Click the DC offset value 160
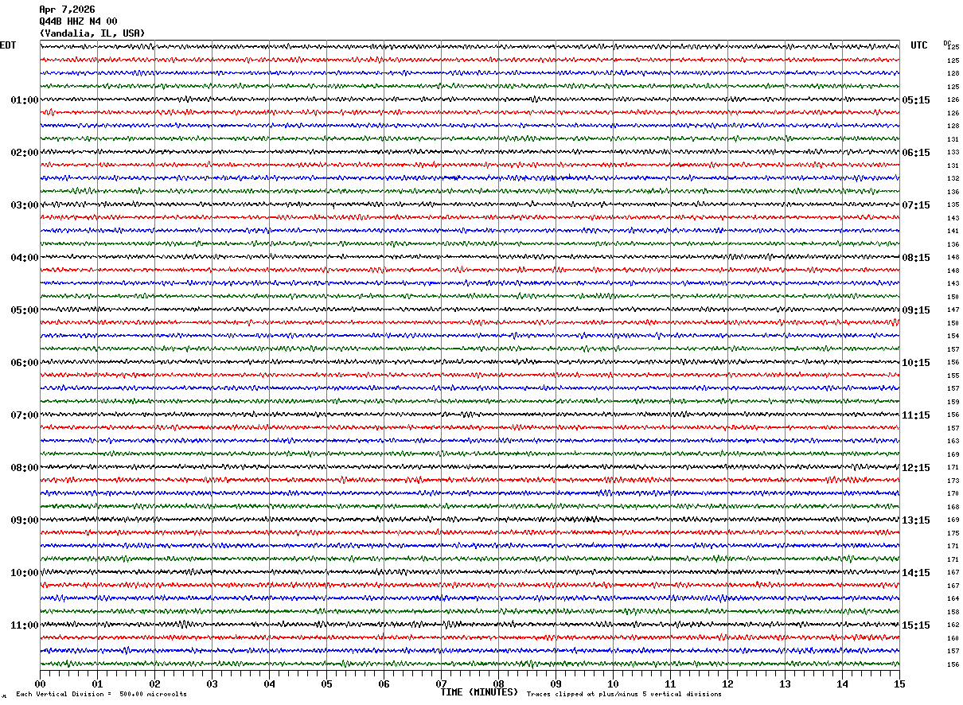The image size is (963, 705). point(953,638)
